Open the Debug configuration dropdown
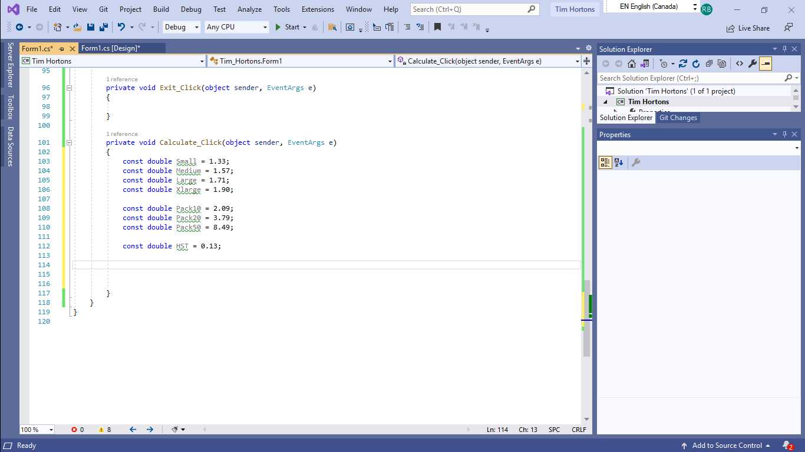Image resolution: width=805 pixels, height=452 pixels. [x=182, y=27]
